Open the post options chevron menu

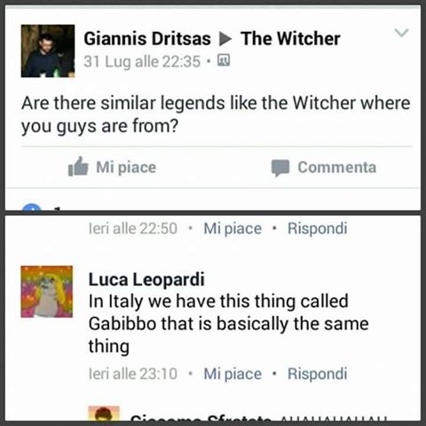click(401, 32)
